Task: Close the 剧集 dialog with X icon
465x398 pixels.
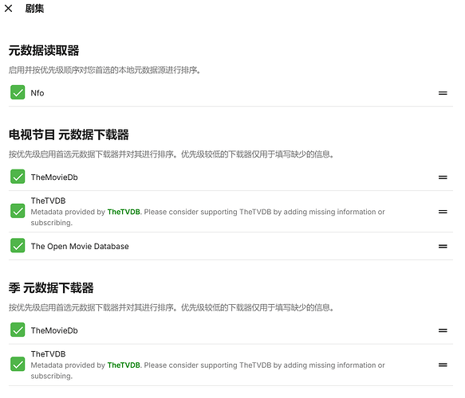Action: coord(9,8)
